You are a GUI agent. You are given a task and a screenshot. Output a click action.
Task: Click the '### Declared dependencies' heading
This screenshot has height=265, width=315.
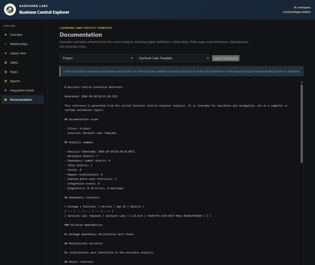tap(83, 225)
